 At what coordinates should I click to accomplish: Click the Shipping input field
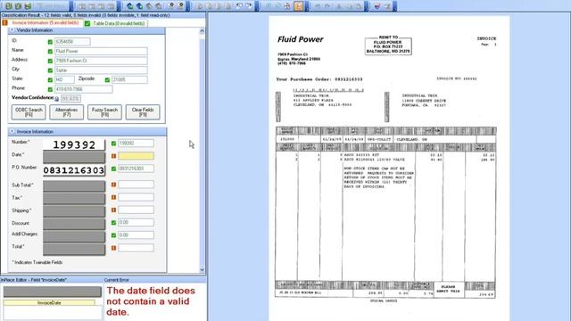coord(136,210)
